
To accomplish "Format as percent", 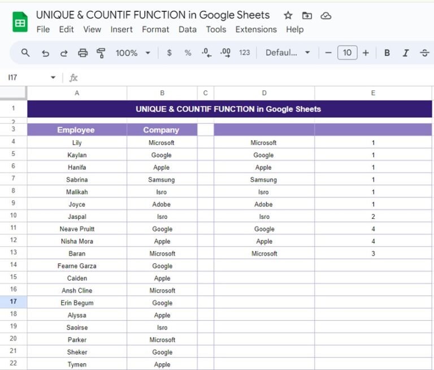I will [x=188, y=53].
